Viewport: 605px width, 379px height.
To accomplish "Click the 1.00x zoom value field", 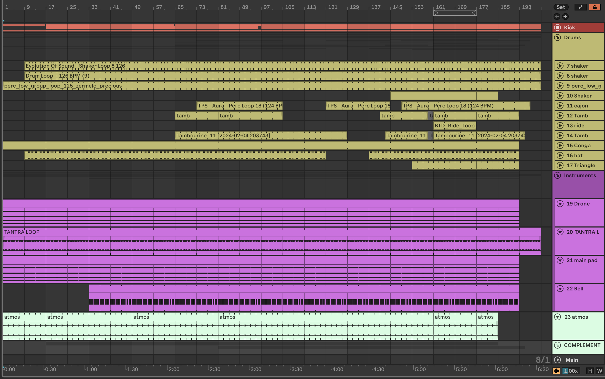I will tap(571, 371).
